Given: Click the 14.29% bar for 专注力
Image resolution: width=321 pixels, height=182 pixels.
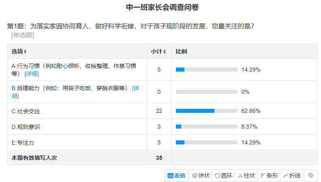Looking at the screenshot, I should point(207,142).
